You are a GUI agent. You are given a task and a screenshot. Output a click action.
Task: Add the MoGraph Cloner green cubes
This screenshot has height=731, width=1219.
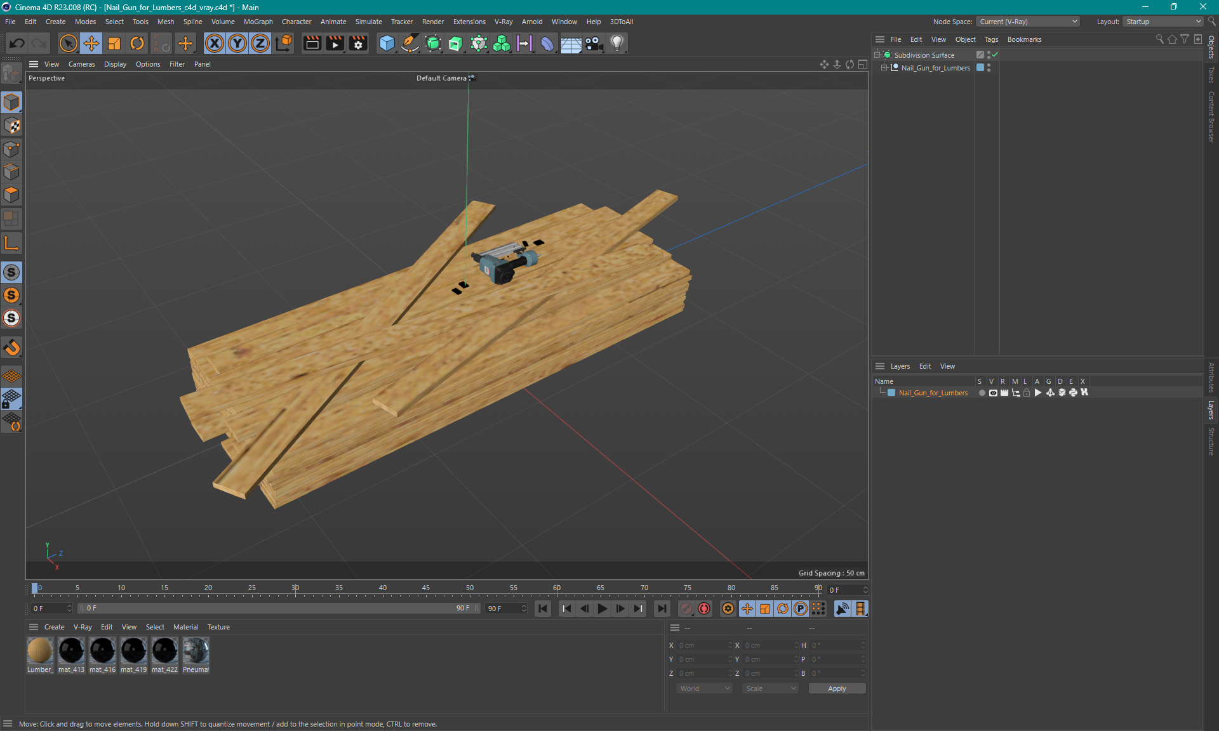click(x=502, y=43)
